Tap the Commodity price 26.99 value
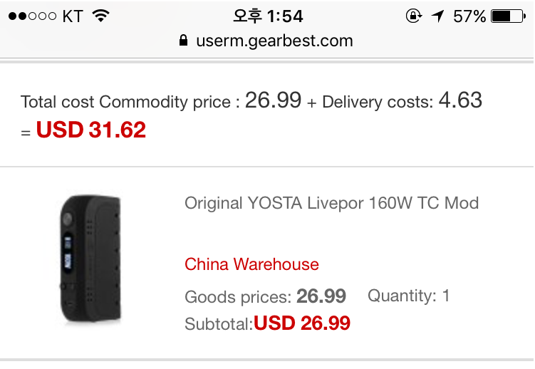 point(273,100)
